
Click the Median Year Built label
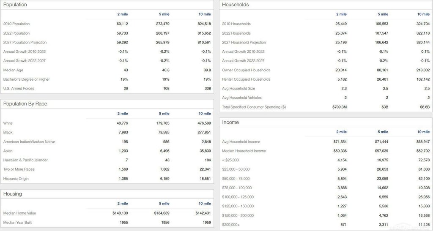(x=17, y=223)
